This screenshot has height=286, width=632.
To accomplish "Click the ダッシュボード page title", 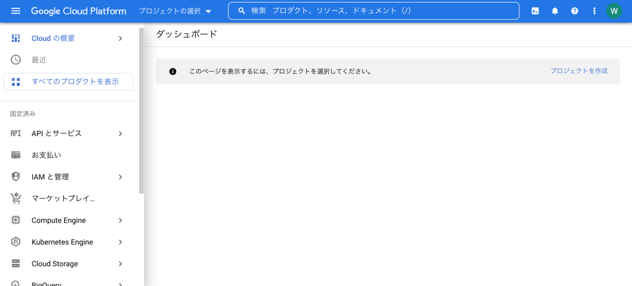I will coord(186,34).
